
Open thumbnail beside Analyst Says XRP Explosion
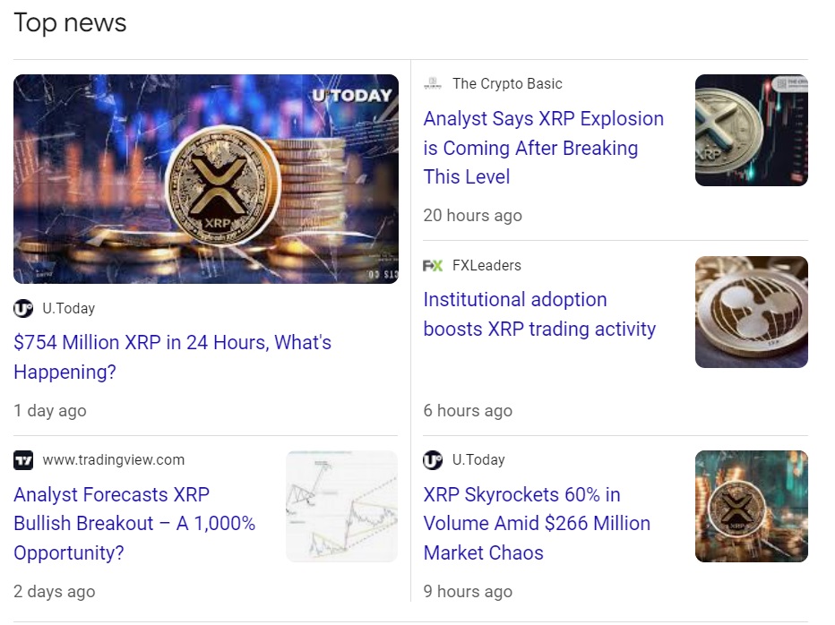(751, 130)
